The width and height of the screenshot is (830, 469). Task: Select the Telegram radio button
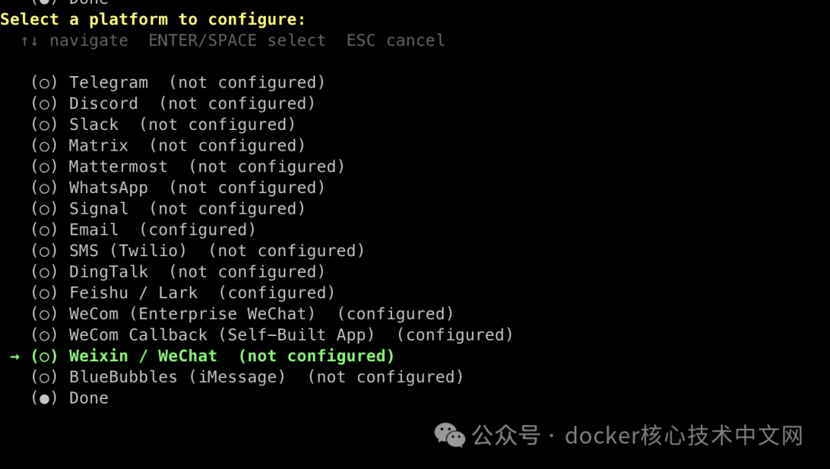45,82
